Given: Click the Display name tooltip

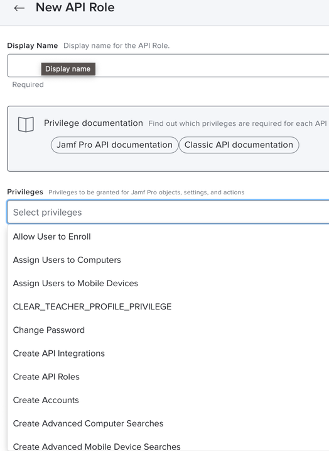Looking at the screenshot, I should click(x=68, y=69).
